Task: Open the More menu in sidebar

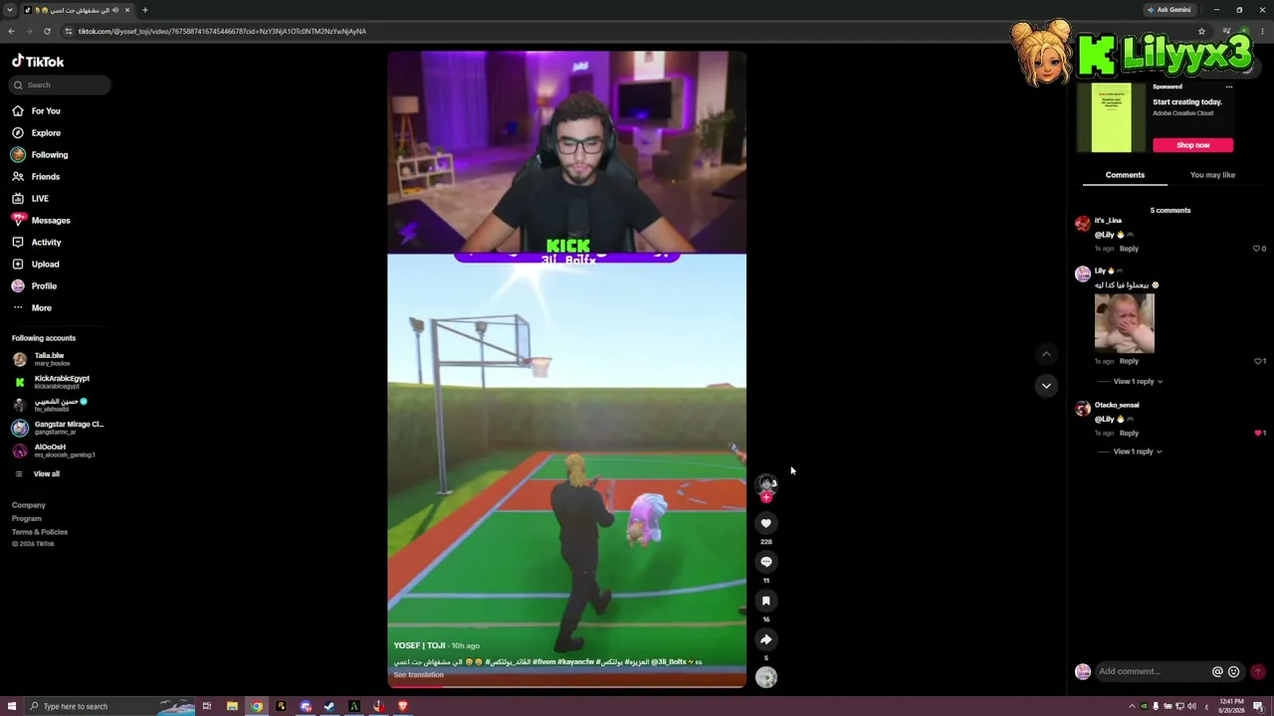Action: [32, 308]
